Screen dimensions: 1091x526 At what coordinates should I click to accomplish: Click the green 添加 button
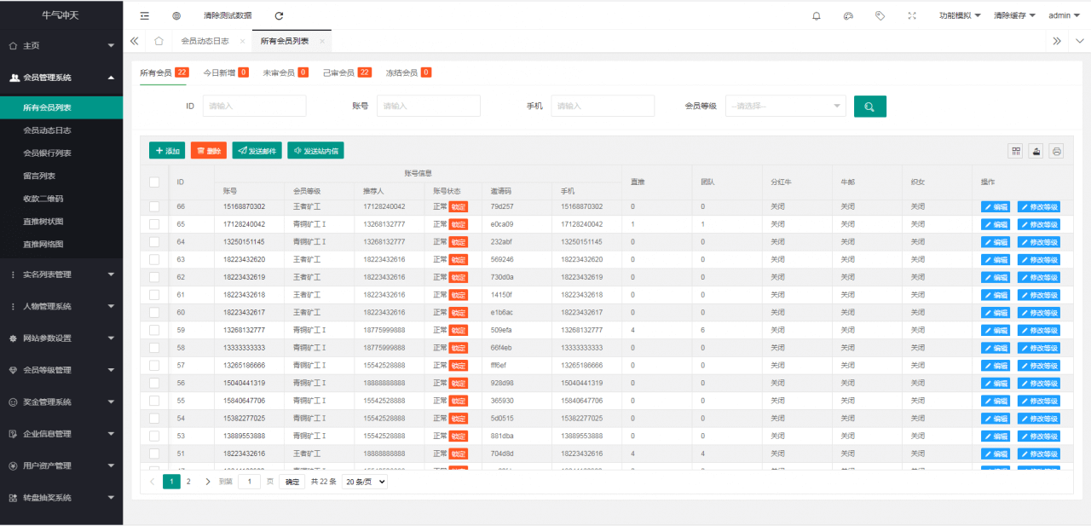(x=167, y=151)
